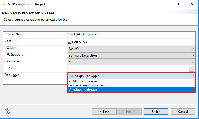Viewport: 199px width, 119px height.
Task: Click the NXP application icon in title bar
Action: pyautogui.click(x=4, y=4)
